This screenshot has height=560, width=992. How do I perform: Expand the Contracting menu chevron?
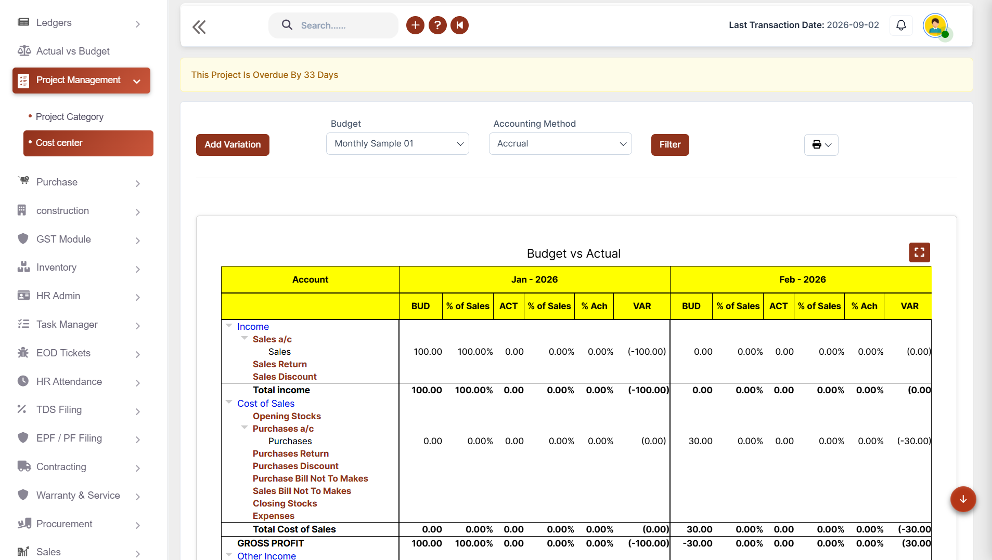click(138, 468)
